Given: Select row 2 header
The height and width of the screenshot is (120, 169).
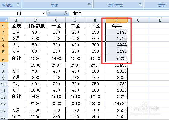Looking at the screenshot, I should click(4, 32).
